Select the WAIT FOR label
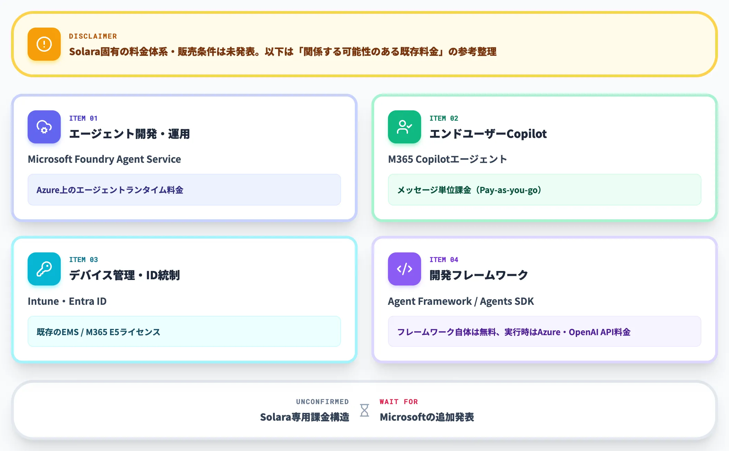The height and width of the screenshot is (451, 729). pyautogui.click(x=399, y=402)
